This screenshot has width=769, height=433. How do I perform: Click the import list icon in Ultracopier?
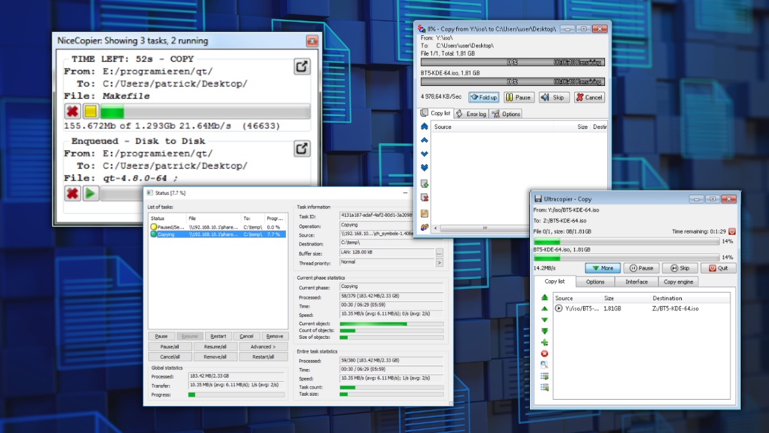click(545, 387)
